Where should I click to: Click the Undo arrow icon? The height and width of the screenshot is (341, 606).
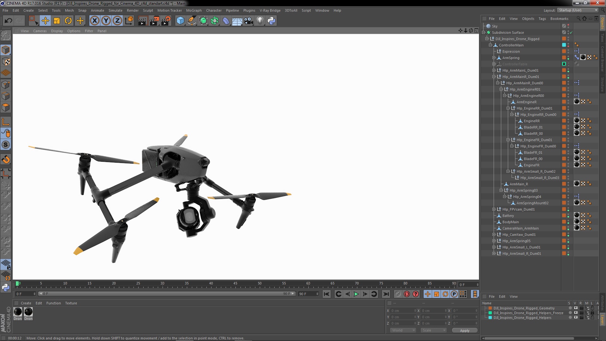pos(8,21)
